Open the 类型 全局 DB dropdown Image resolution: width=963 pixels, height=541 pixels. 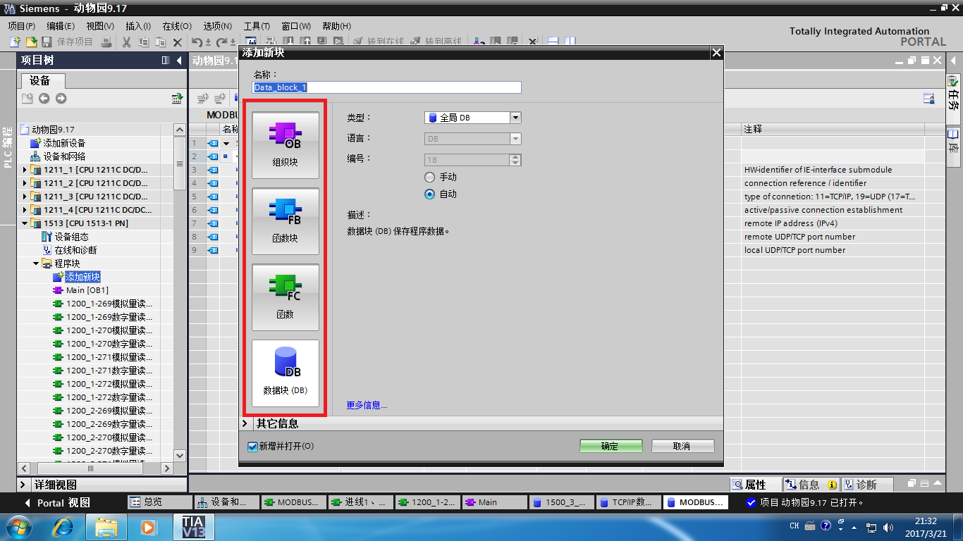[515, 118]
